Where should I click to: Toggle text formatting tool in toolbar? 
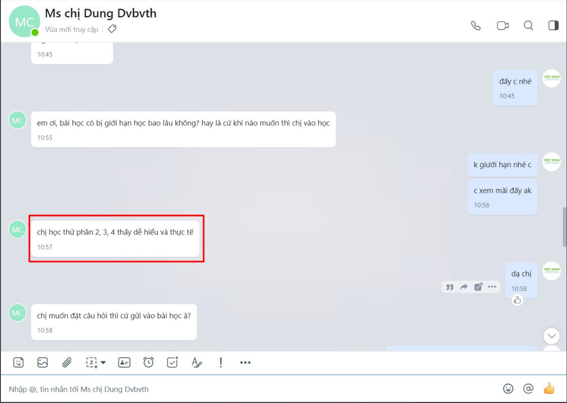click(x=196, y=362)
